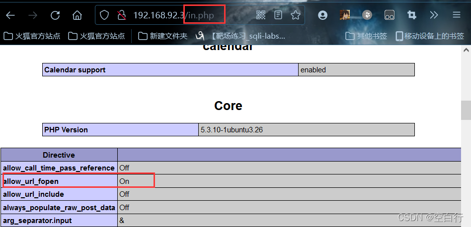
Task: Bookmark this page with the star
Action: pyautogui.click(x=296, y=15)
